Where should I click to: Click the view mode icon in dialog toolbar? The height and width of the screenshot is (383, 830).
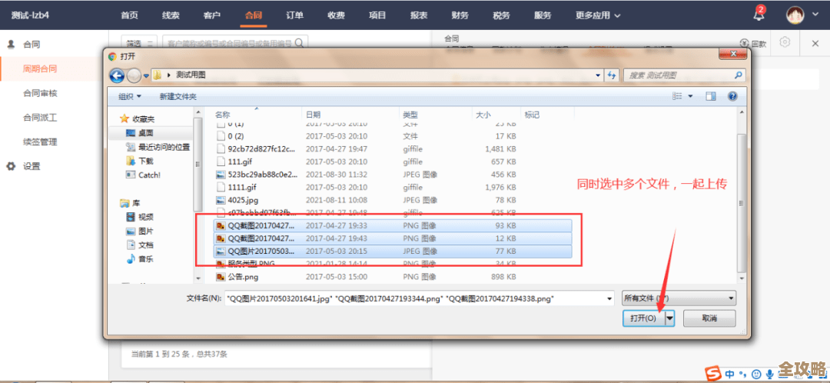(x=677, y=96)
